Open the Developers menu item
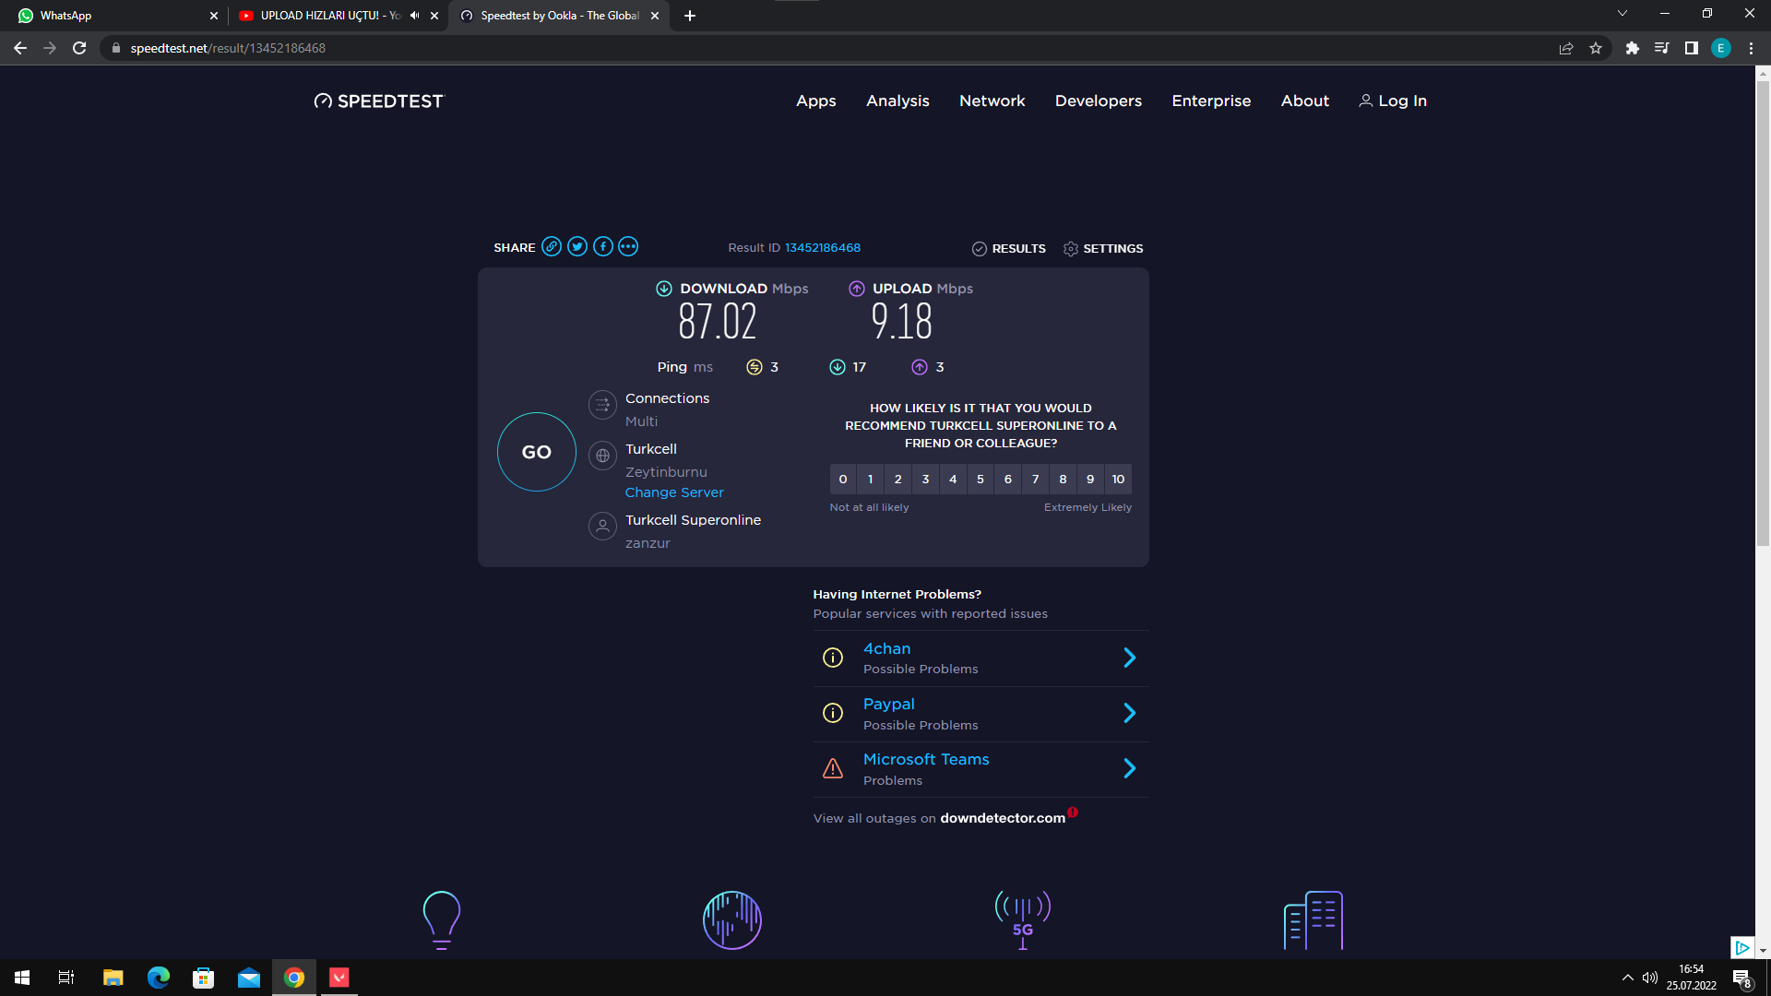 point(1099,101)
